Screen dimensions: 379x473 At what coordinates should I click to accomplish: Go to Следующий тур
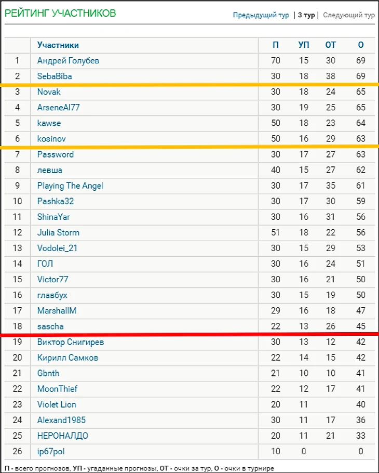(348, 15)
